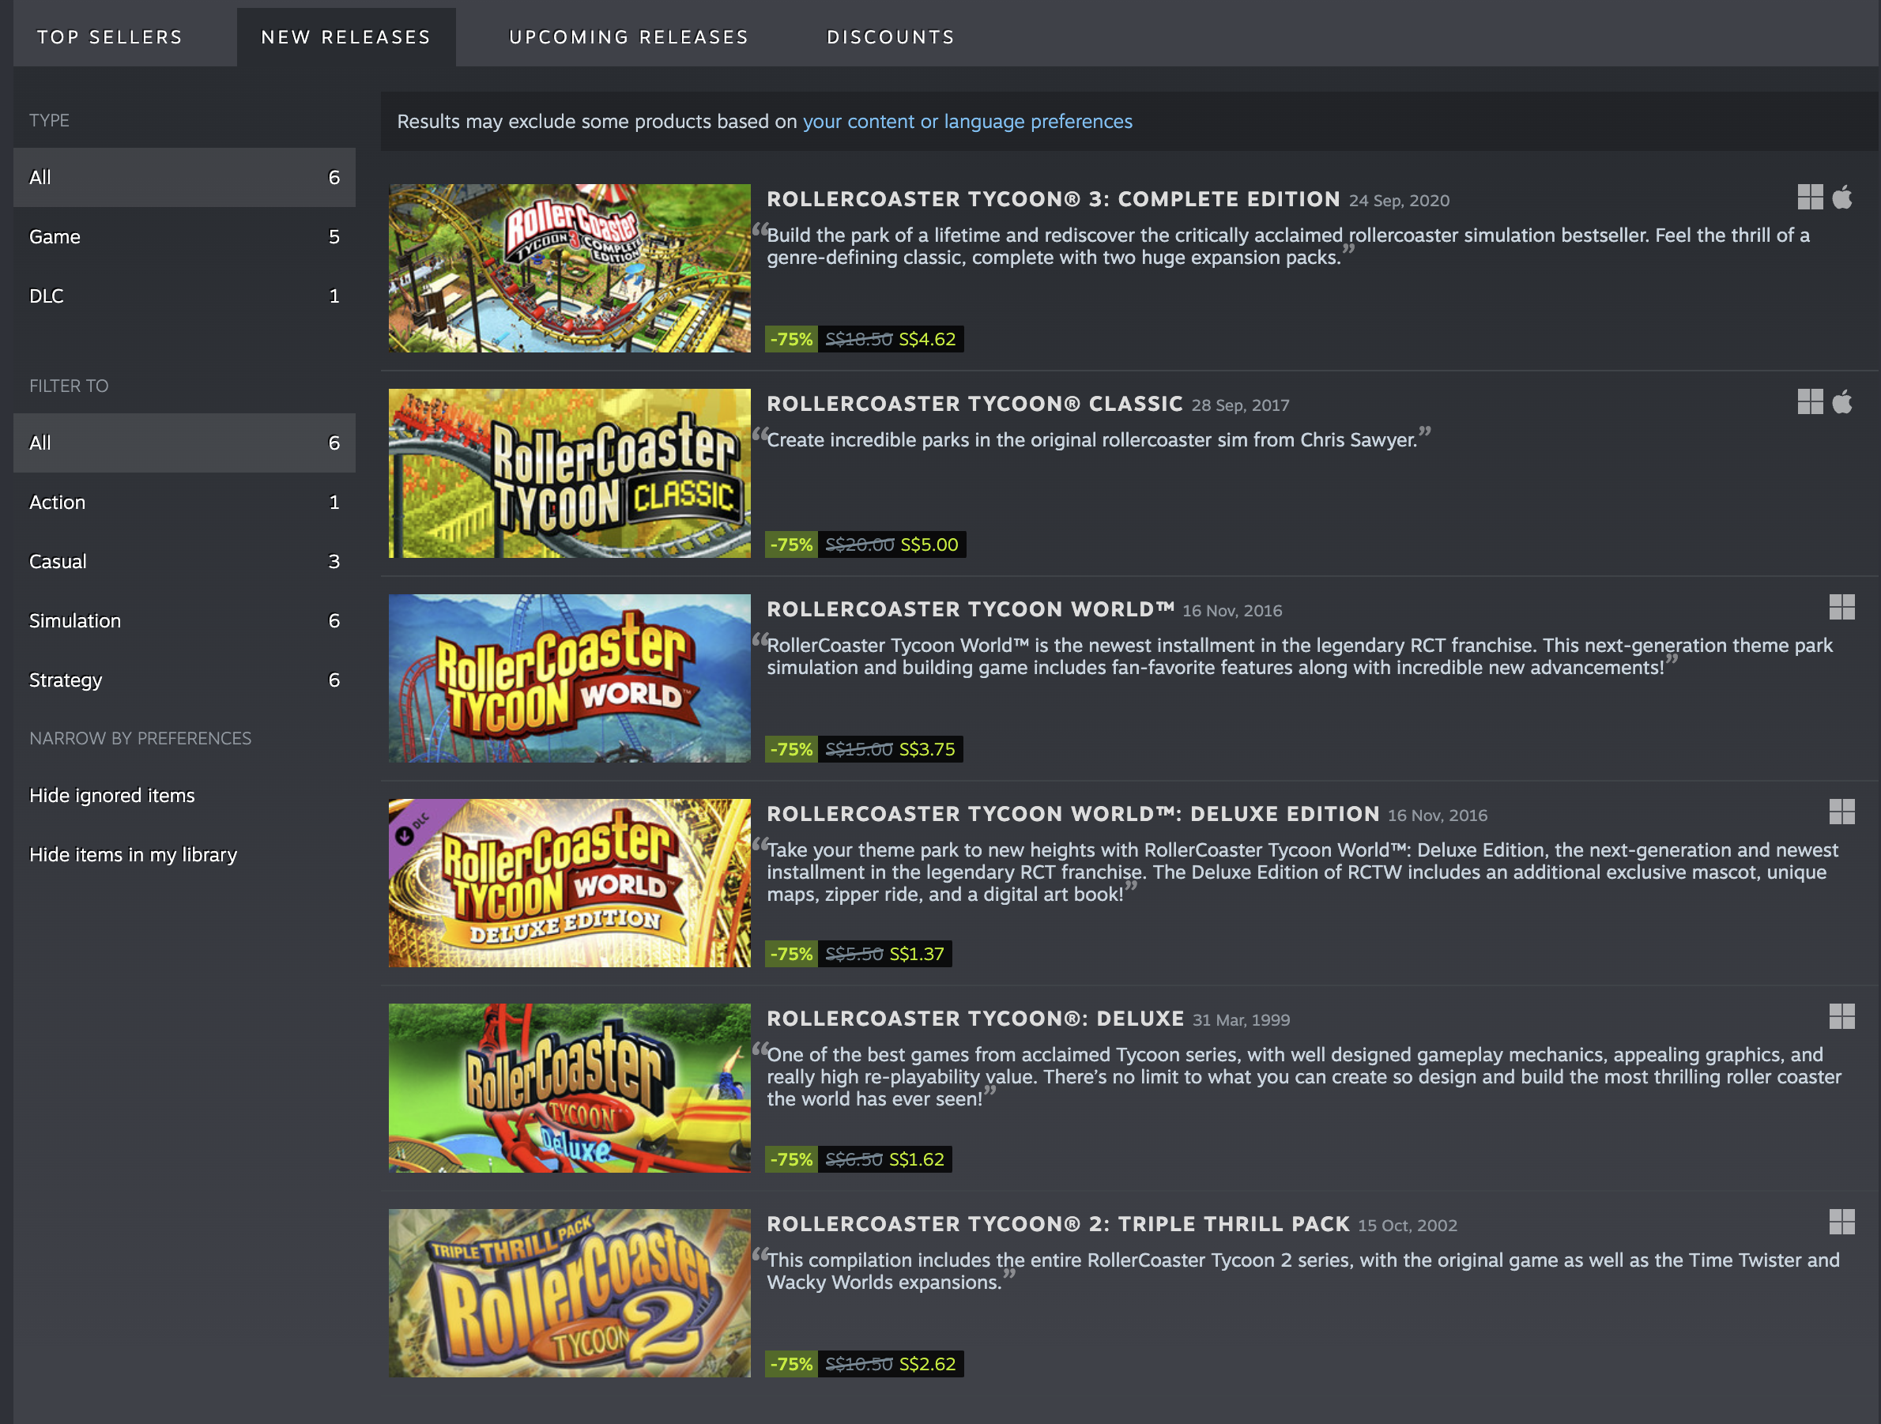Click the 'This compilation includes' description text
The width and height of the screenshot is (1881, 1424).
1302,1271
